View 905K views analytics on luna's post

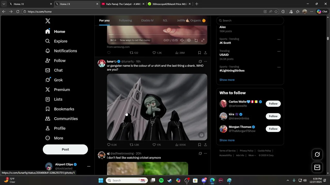180,145
